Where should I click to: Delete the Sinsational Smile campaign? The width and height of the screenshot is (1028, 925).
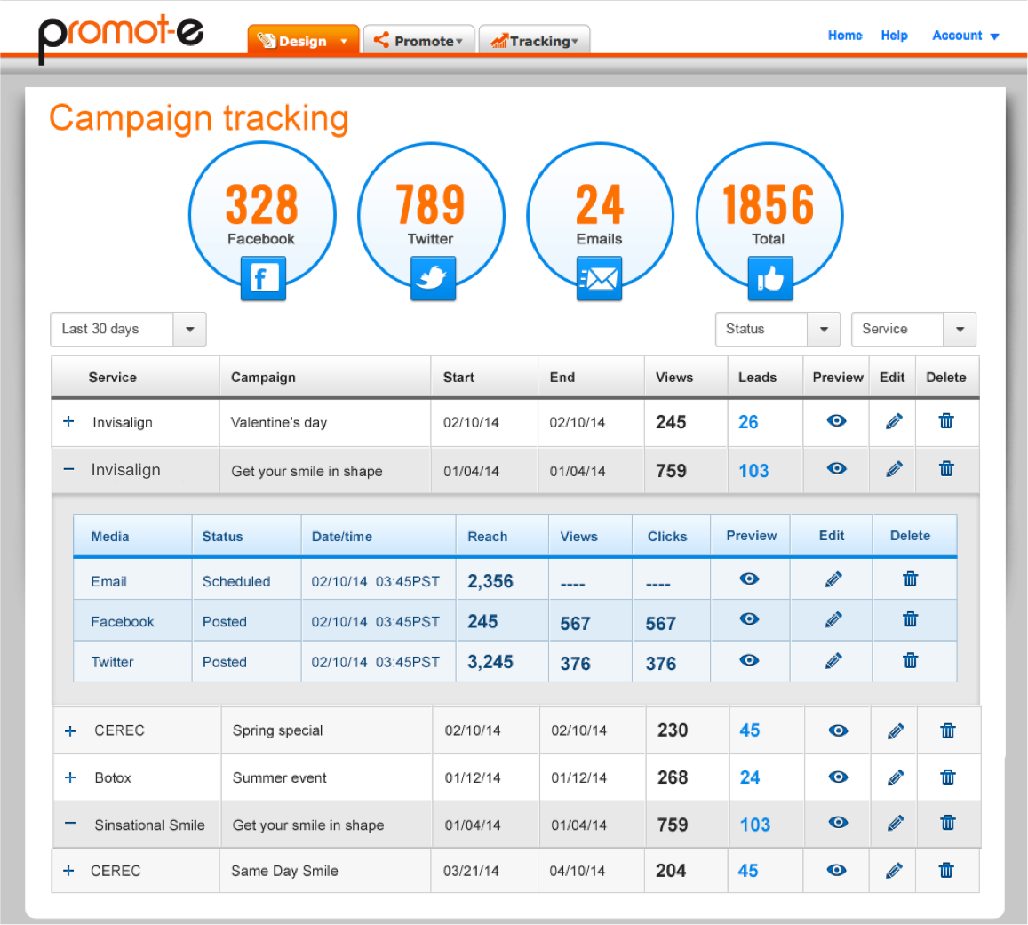948,822
